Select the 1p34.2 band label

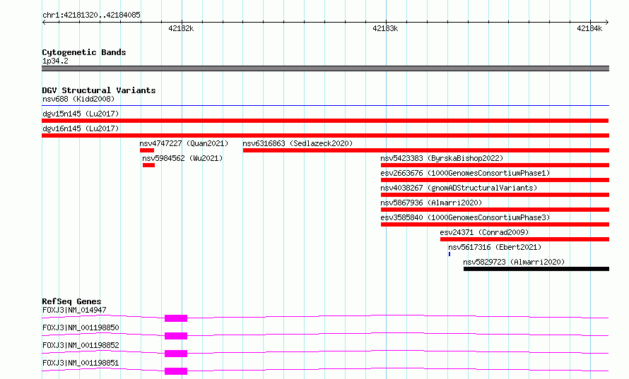[x=55, y=61]
